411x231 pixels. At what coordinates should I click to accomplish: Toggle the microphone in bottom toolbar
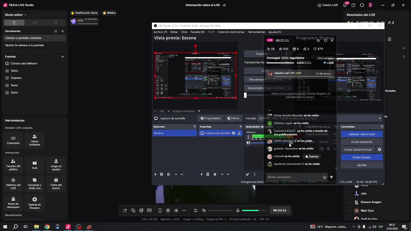click(x=238, y=210)
